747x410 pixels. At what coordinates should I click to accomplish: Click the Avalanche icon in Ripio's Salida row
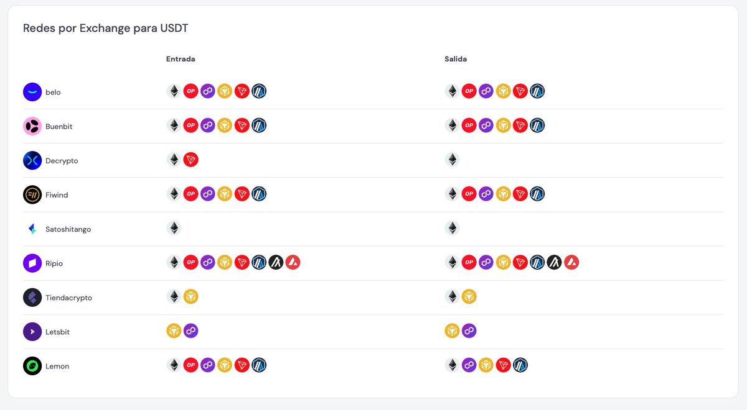tap(571, 262)
